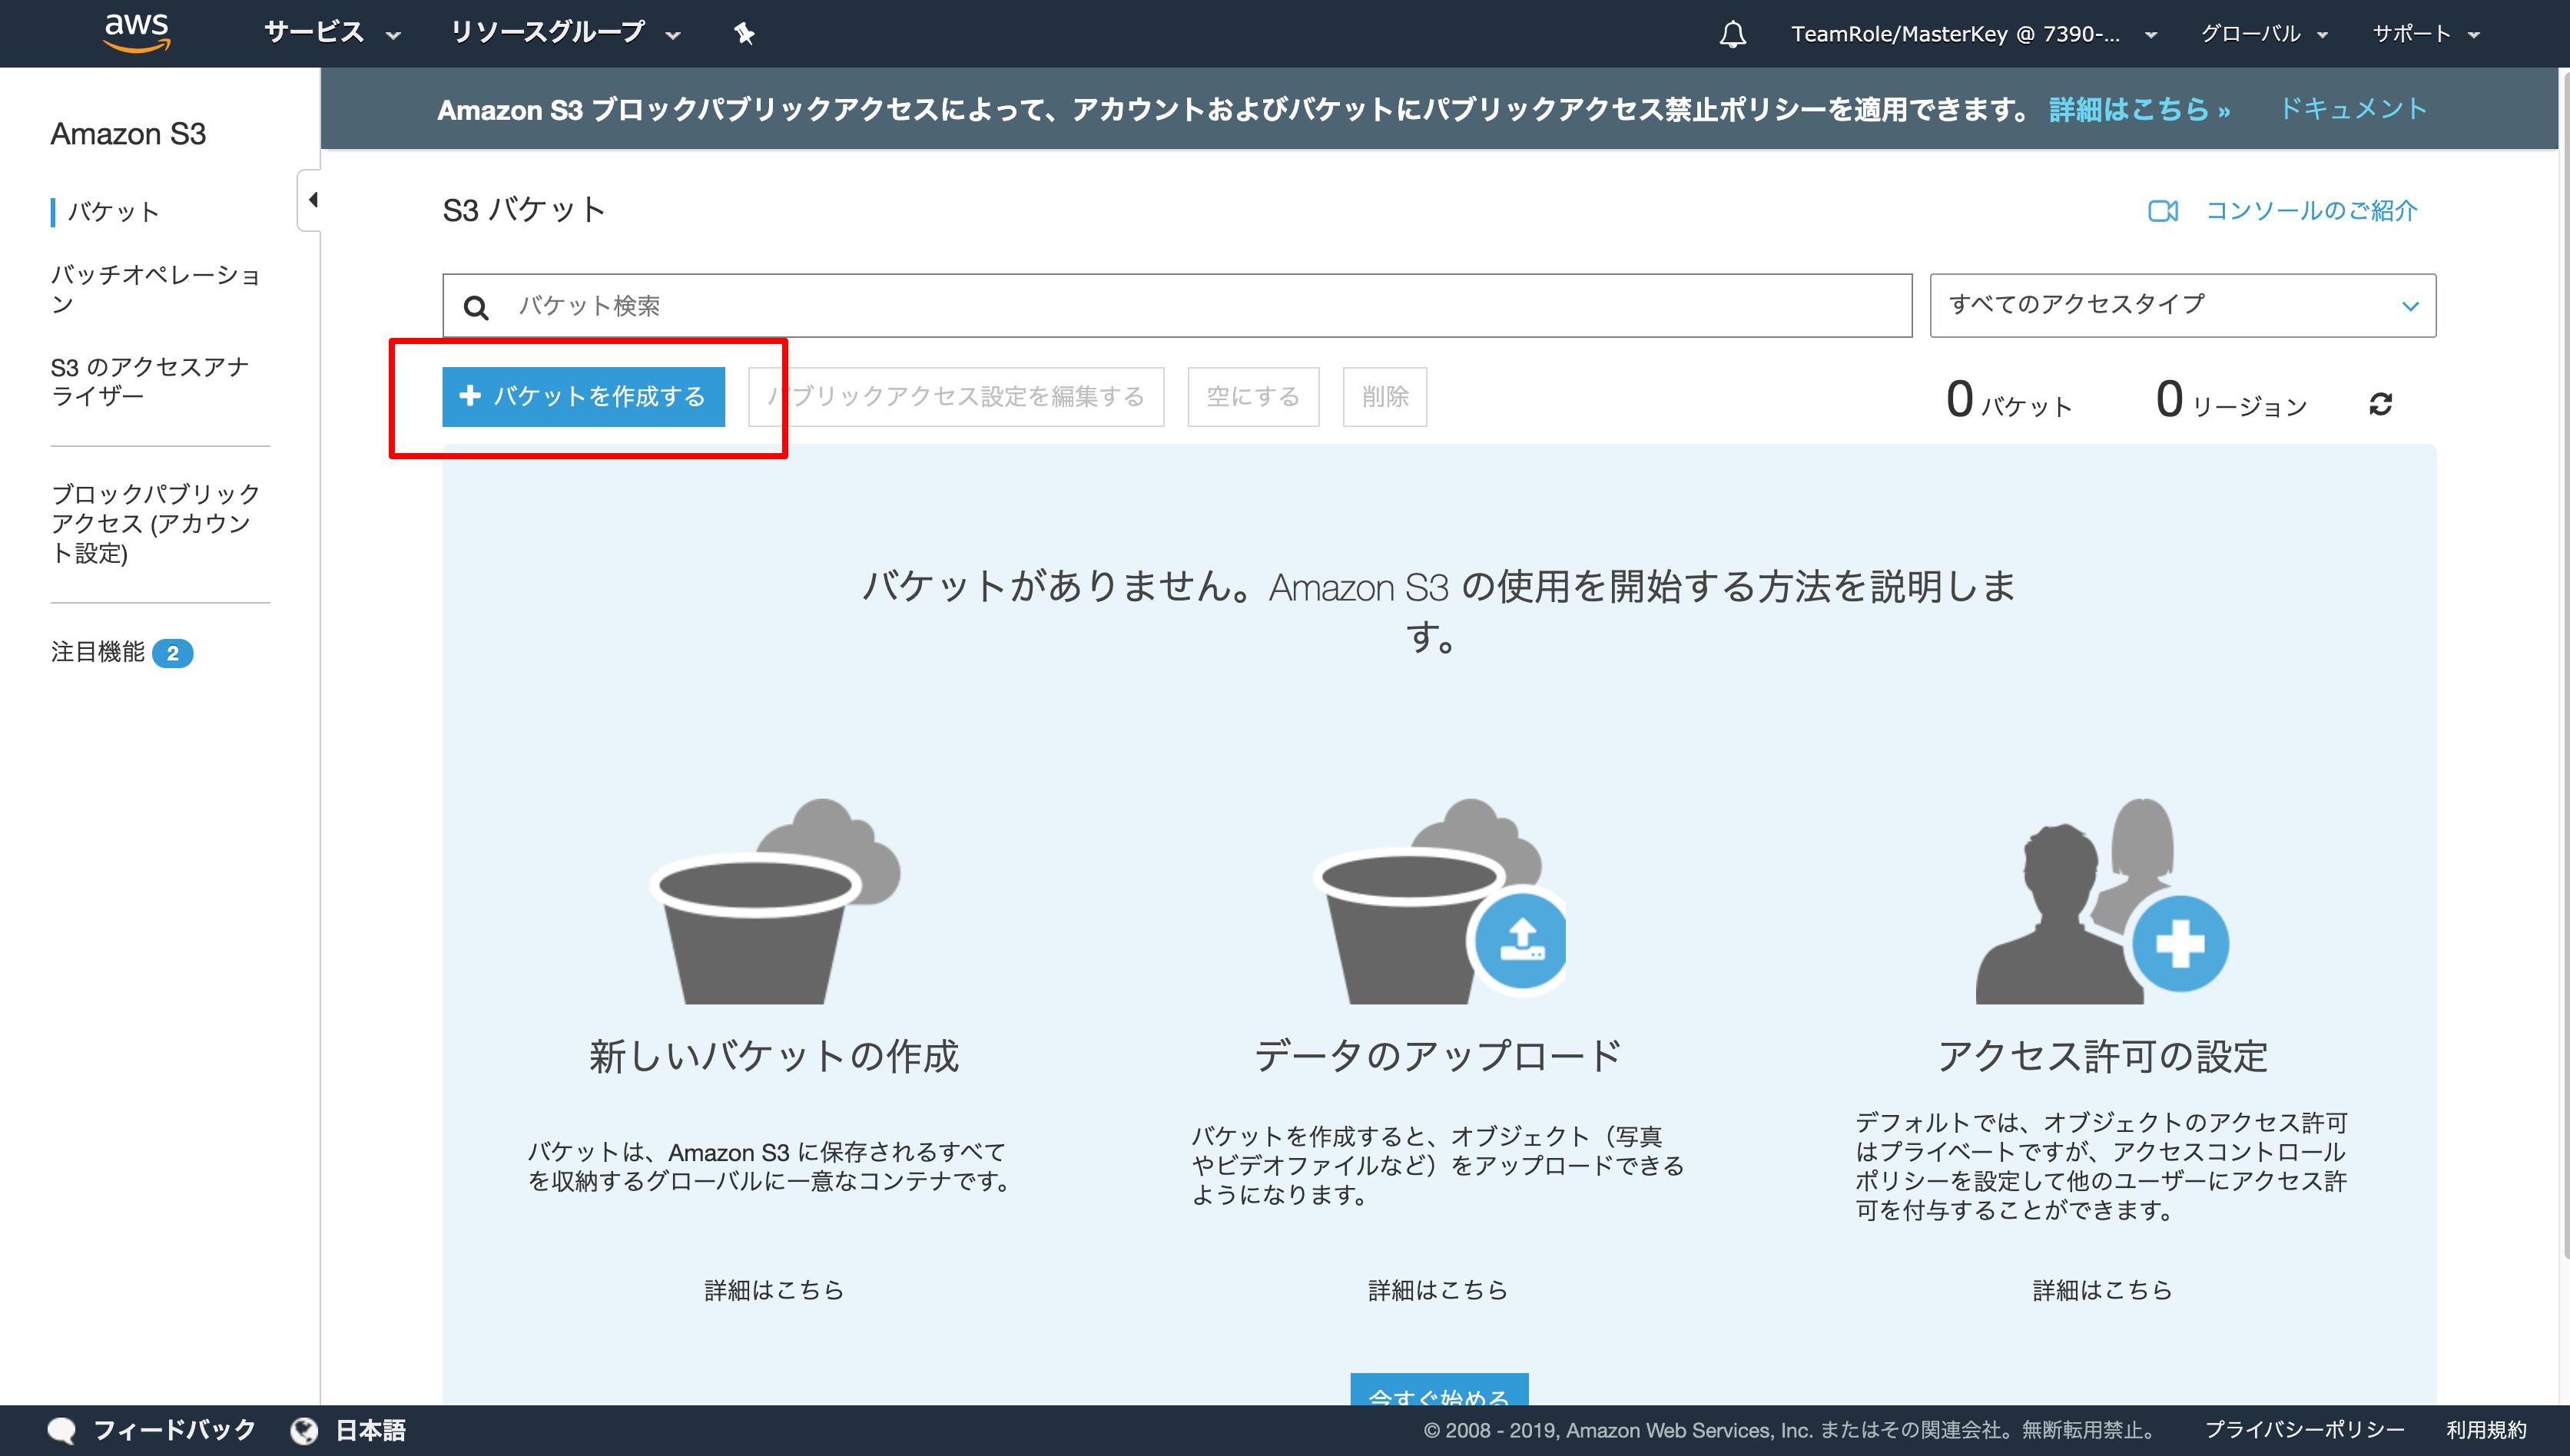Screen dimensions: 2570x1456
Task: Click the globe language icon
Action: tap(304, 1430)
